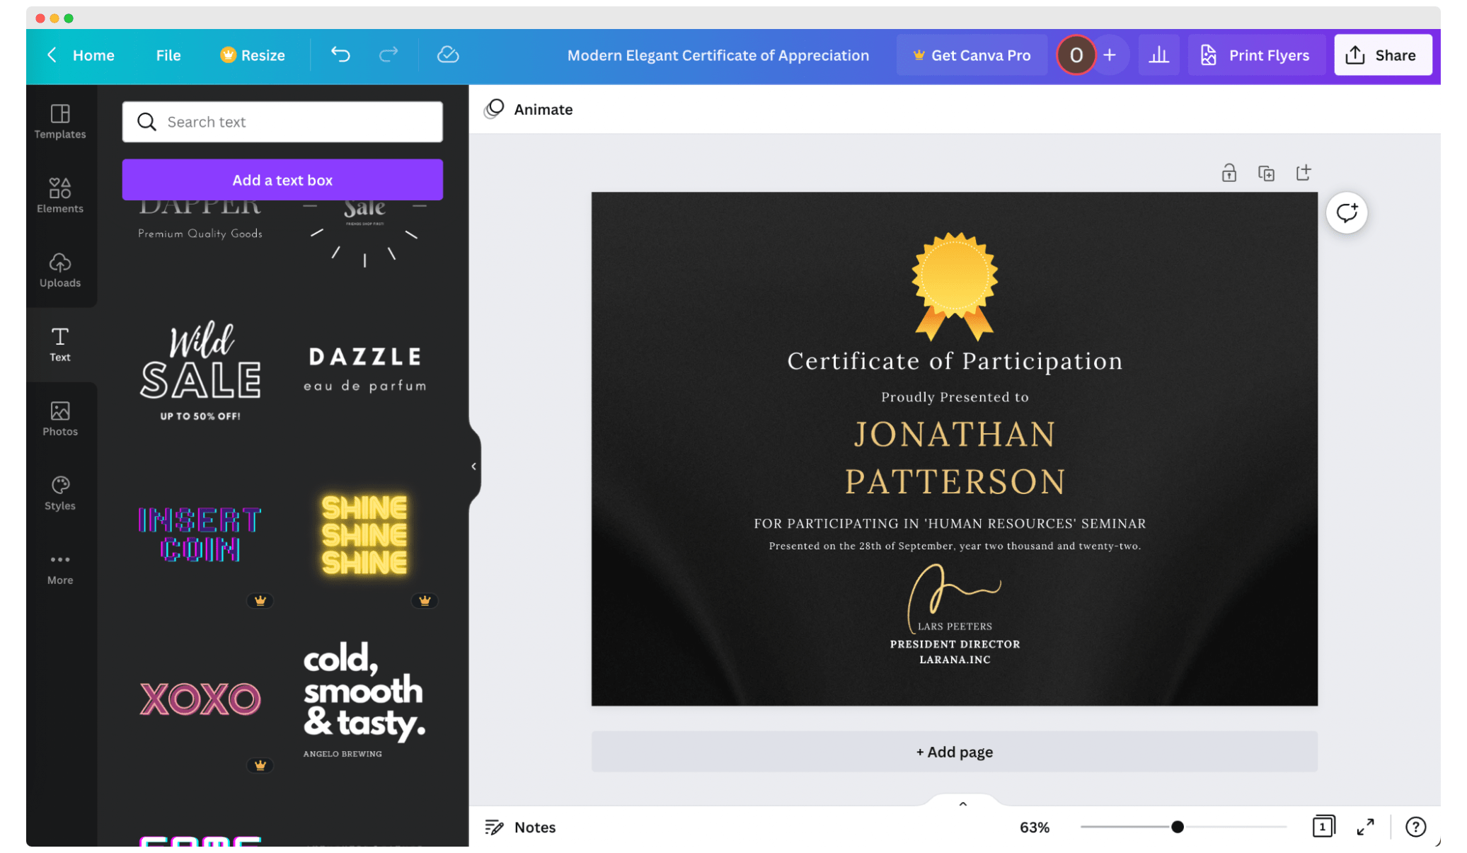Click the + Add page bar
The image size is (1467, 853).
[954, 752]
